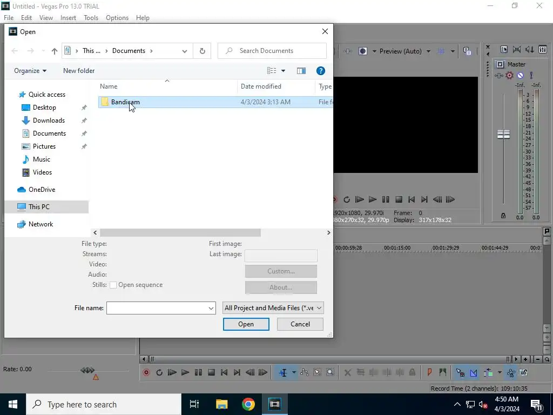Expand the Auto Ripple mode dropdown arrow
553x415 pixels.
500,372
